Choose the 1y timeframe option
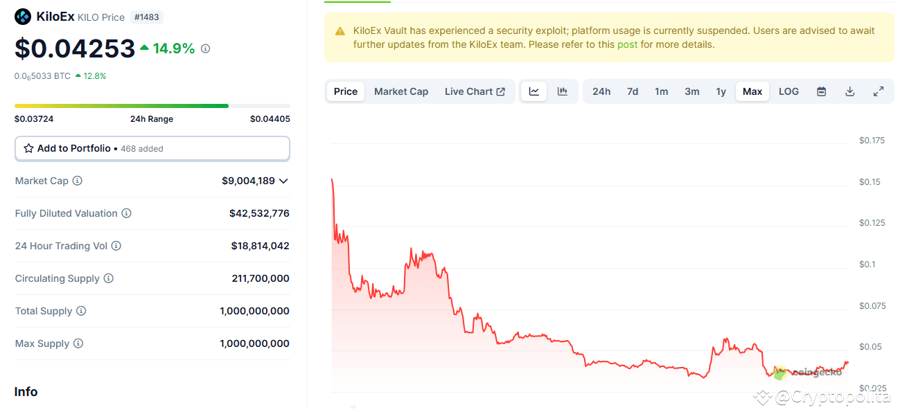Image resolution: width=907 pixels, height=412 pixels. [721, 91]
